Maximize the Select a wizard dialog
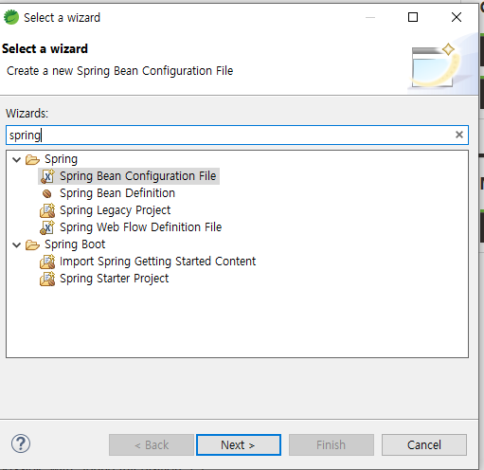This screenshot has height=470, width=484. coord(413,17)
